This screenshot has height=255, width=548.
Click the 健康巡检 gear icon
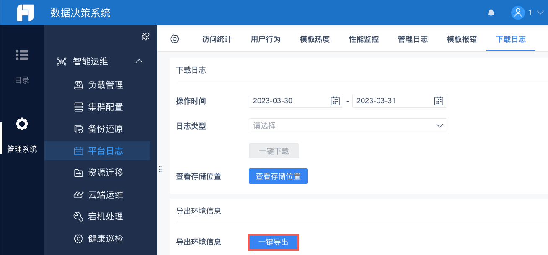[x=78, y=239]
